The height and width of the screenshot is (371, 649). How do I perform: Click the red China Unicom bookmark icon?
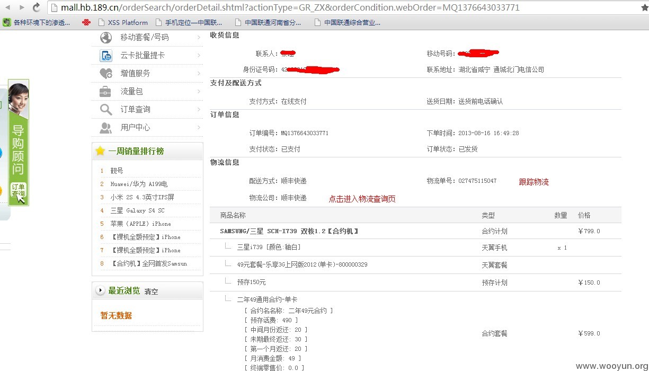point(86,22)
